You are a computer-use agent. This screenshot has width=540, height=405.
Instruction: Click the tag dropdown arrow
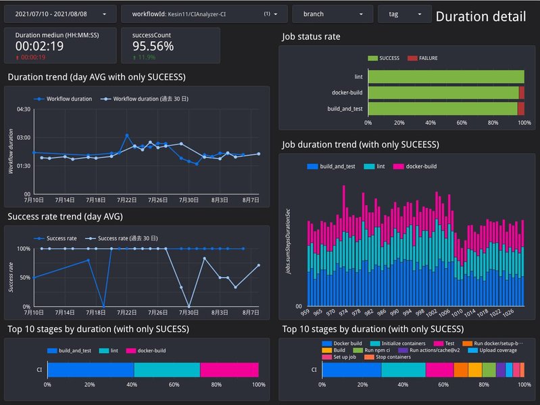click(x=420, y=14)
